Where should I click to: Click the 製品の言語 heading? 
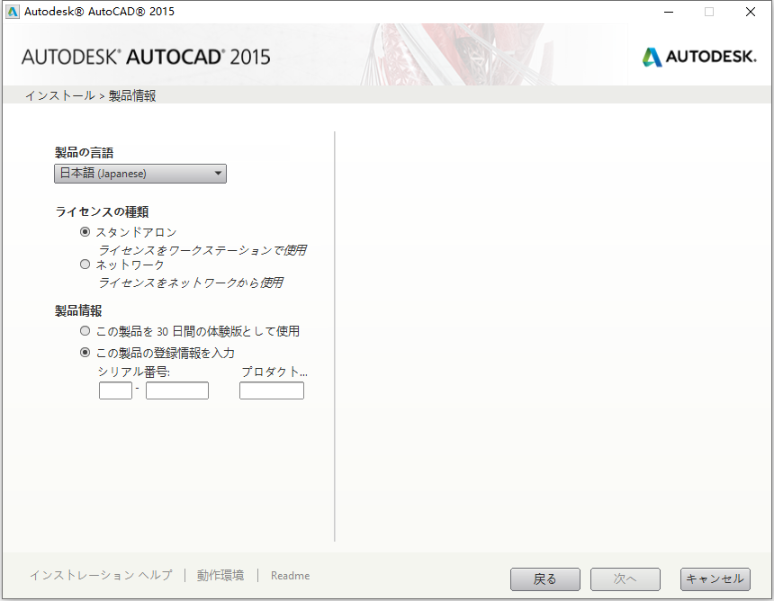(84, 152)
